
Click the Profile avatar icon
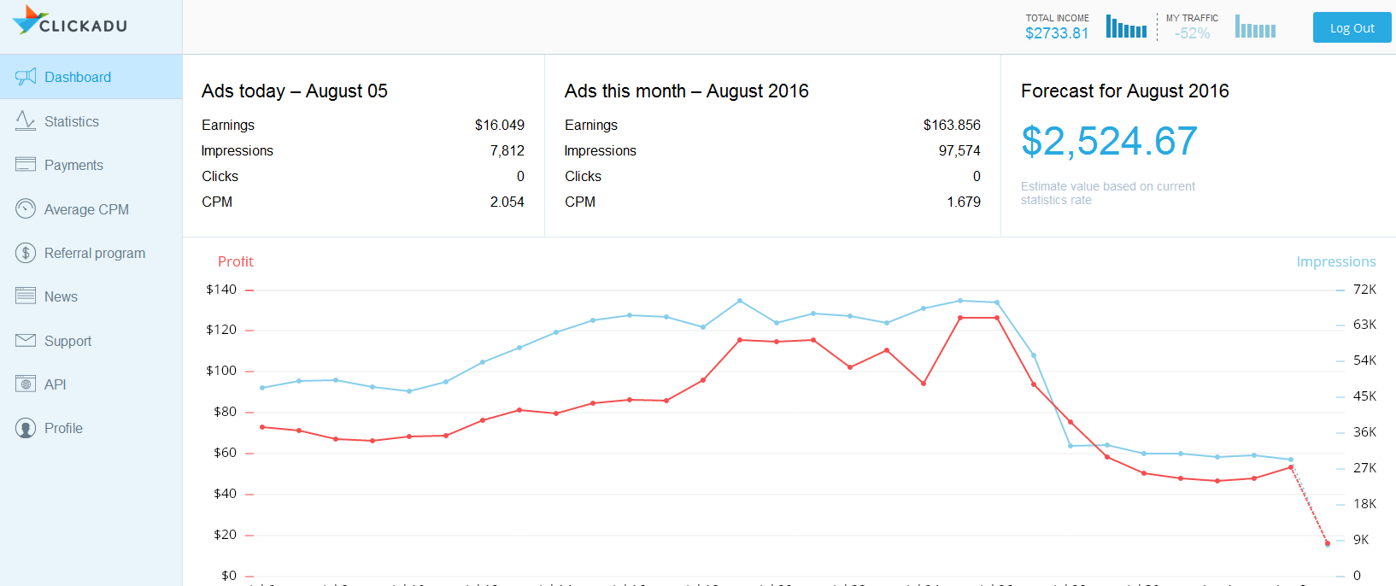tap(26, 428)
